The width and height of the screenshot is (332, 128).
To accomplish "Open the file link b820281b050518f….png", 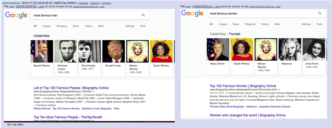I will (29, 6).
